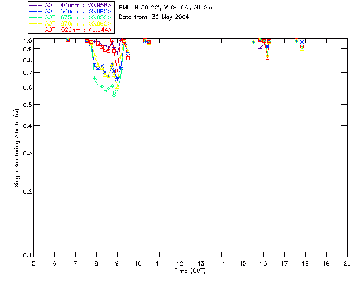Click the lowest green diamond marker near 0.55

point(114,95)
